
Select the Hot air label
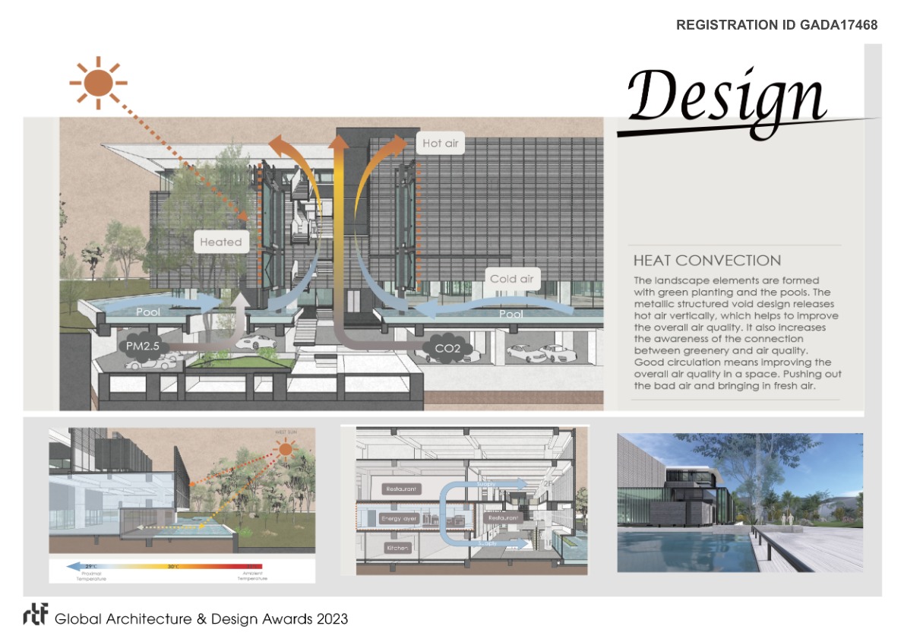441,143
